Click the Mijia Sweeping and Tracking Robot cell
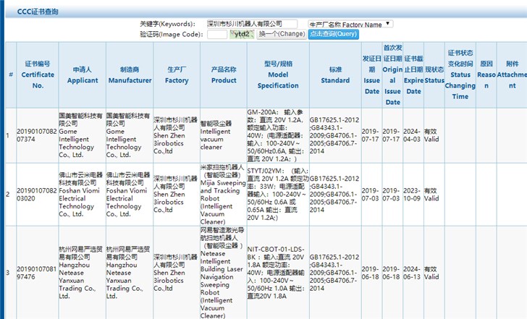 pos(223,194)
